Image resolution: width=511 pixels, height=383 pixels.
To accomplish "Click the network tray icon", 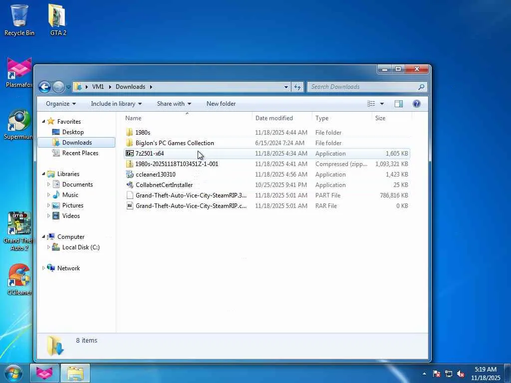I will click(x=449, y=374).
